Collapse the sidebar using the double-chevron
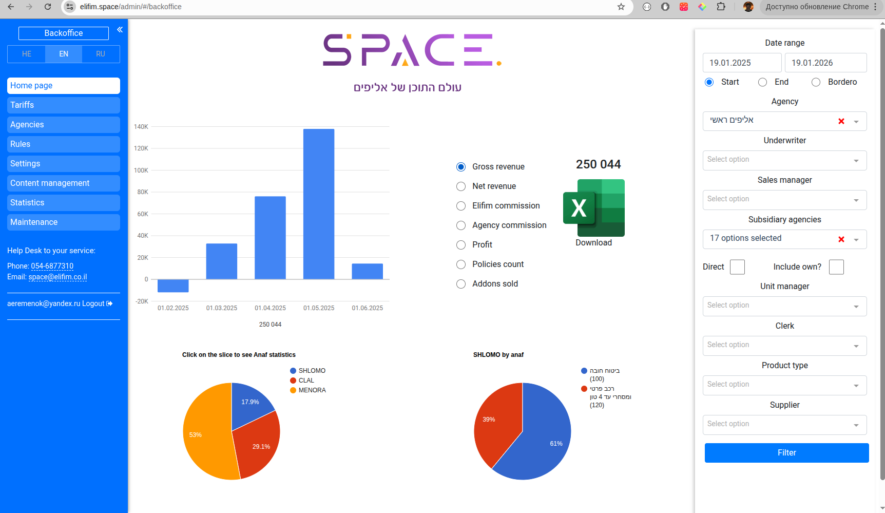 (120, 30)
